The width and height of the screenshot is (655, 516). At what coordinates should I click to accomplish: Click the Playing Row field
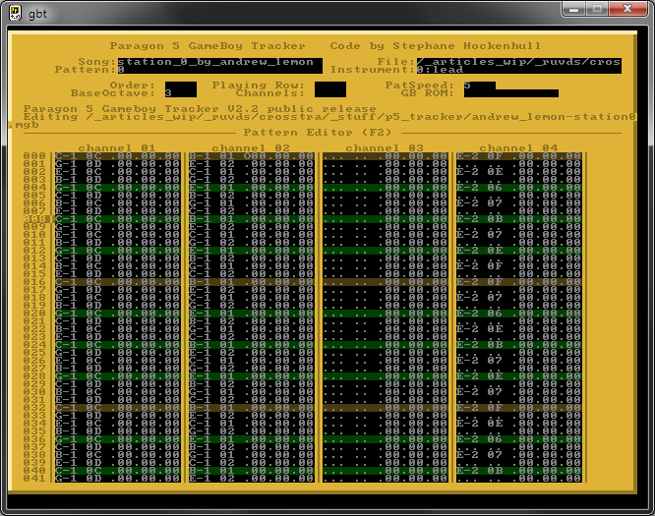330,86
